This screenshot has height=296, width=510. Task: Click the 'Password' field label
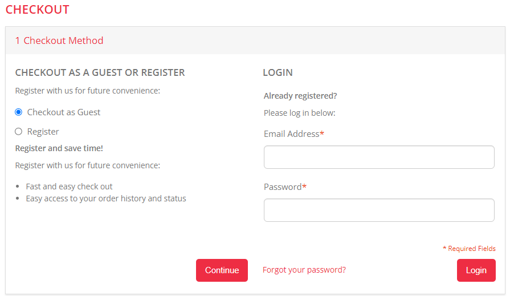pyautogui.click(x=283, y=187)
